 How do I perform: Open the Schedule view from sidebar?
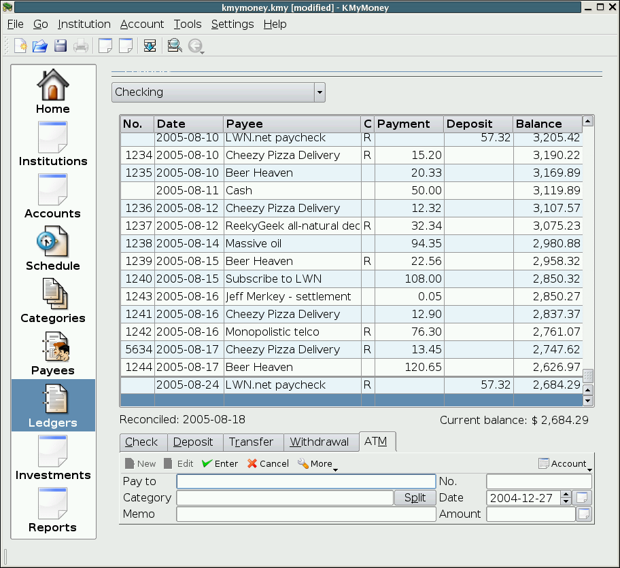coord(53,249)
